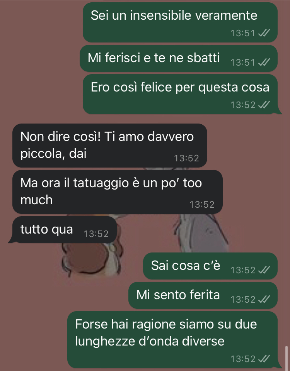This screenshot has width=290, height=371.
Task: Tap the 13:52 timestamp on 'Non dire così!' message
Action: (186, 158)
